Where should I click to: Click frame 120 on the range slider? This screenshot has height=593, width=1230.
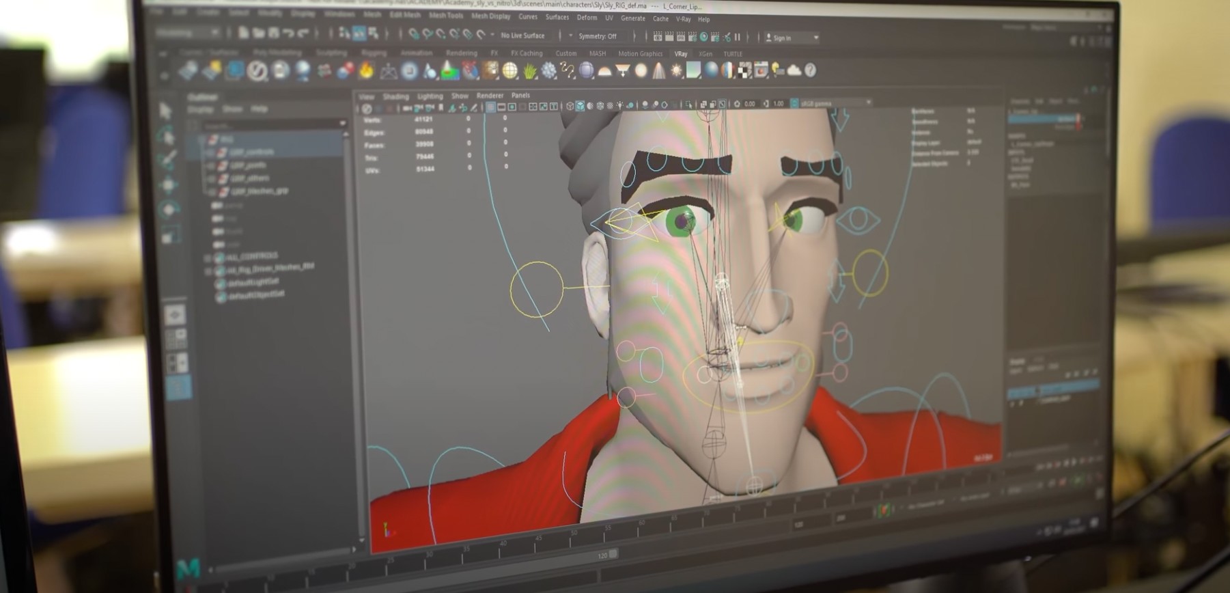(x=602, y=555)
